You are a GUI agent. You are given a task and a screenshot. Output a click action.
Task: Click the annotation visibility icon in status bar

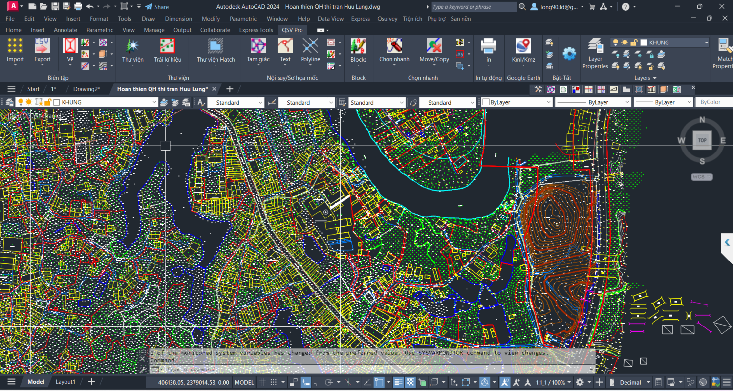tap(505, 382)
